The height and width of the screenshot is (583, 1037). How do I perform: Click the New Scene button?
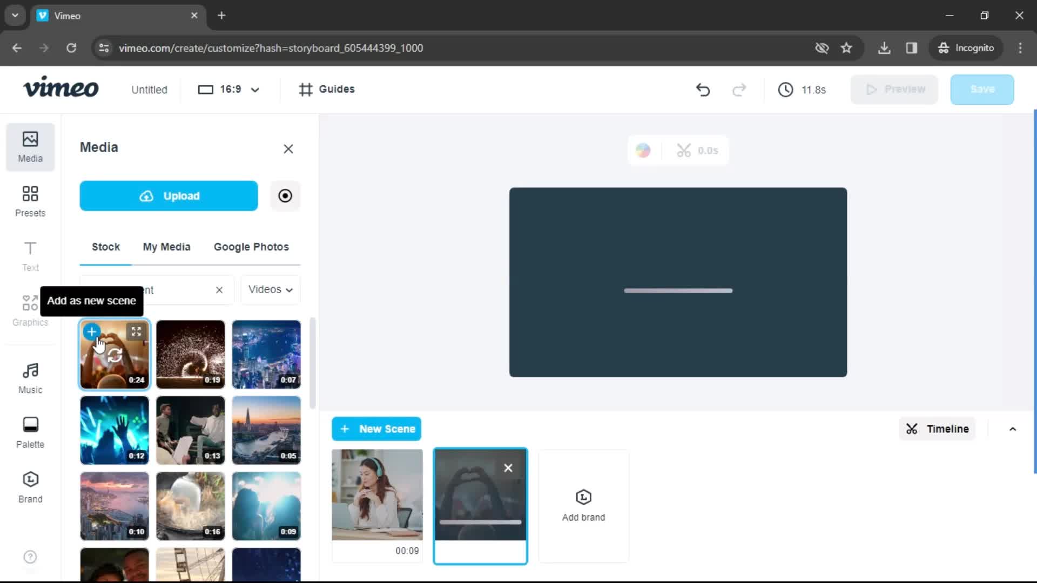tap(376, 429)
